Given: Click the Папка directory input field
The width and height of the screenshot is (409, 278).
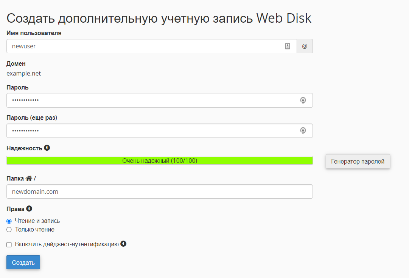Looking at the screenshot, I should [x=159, y=192].
